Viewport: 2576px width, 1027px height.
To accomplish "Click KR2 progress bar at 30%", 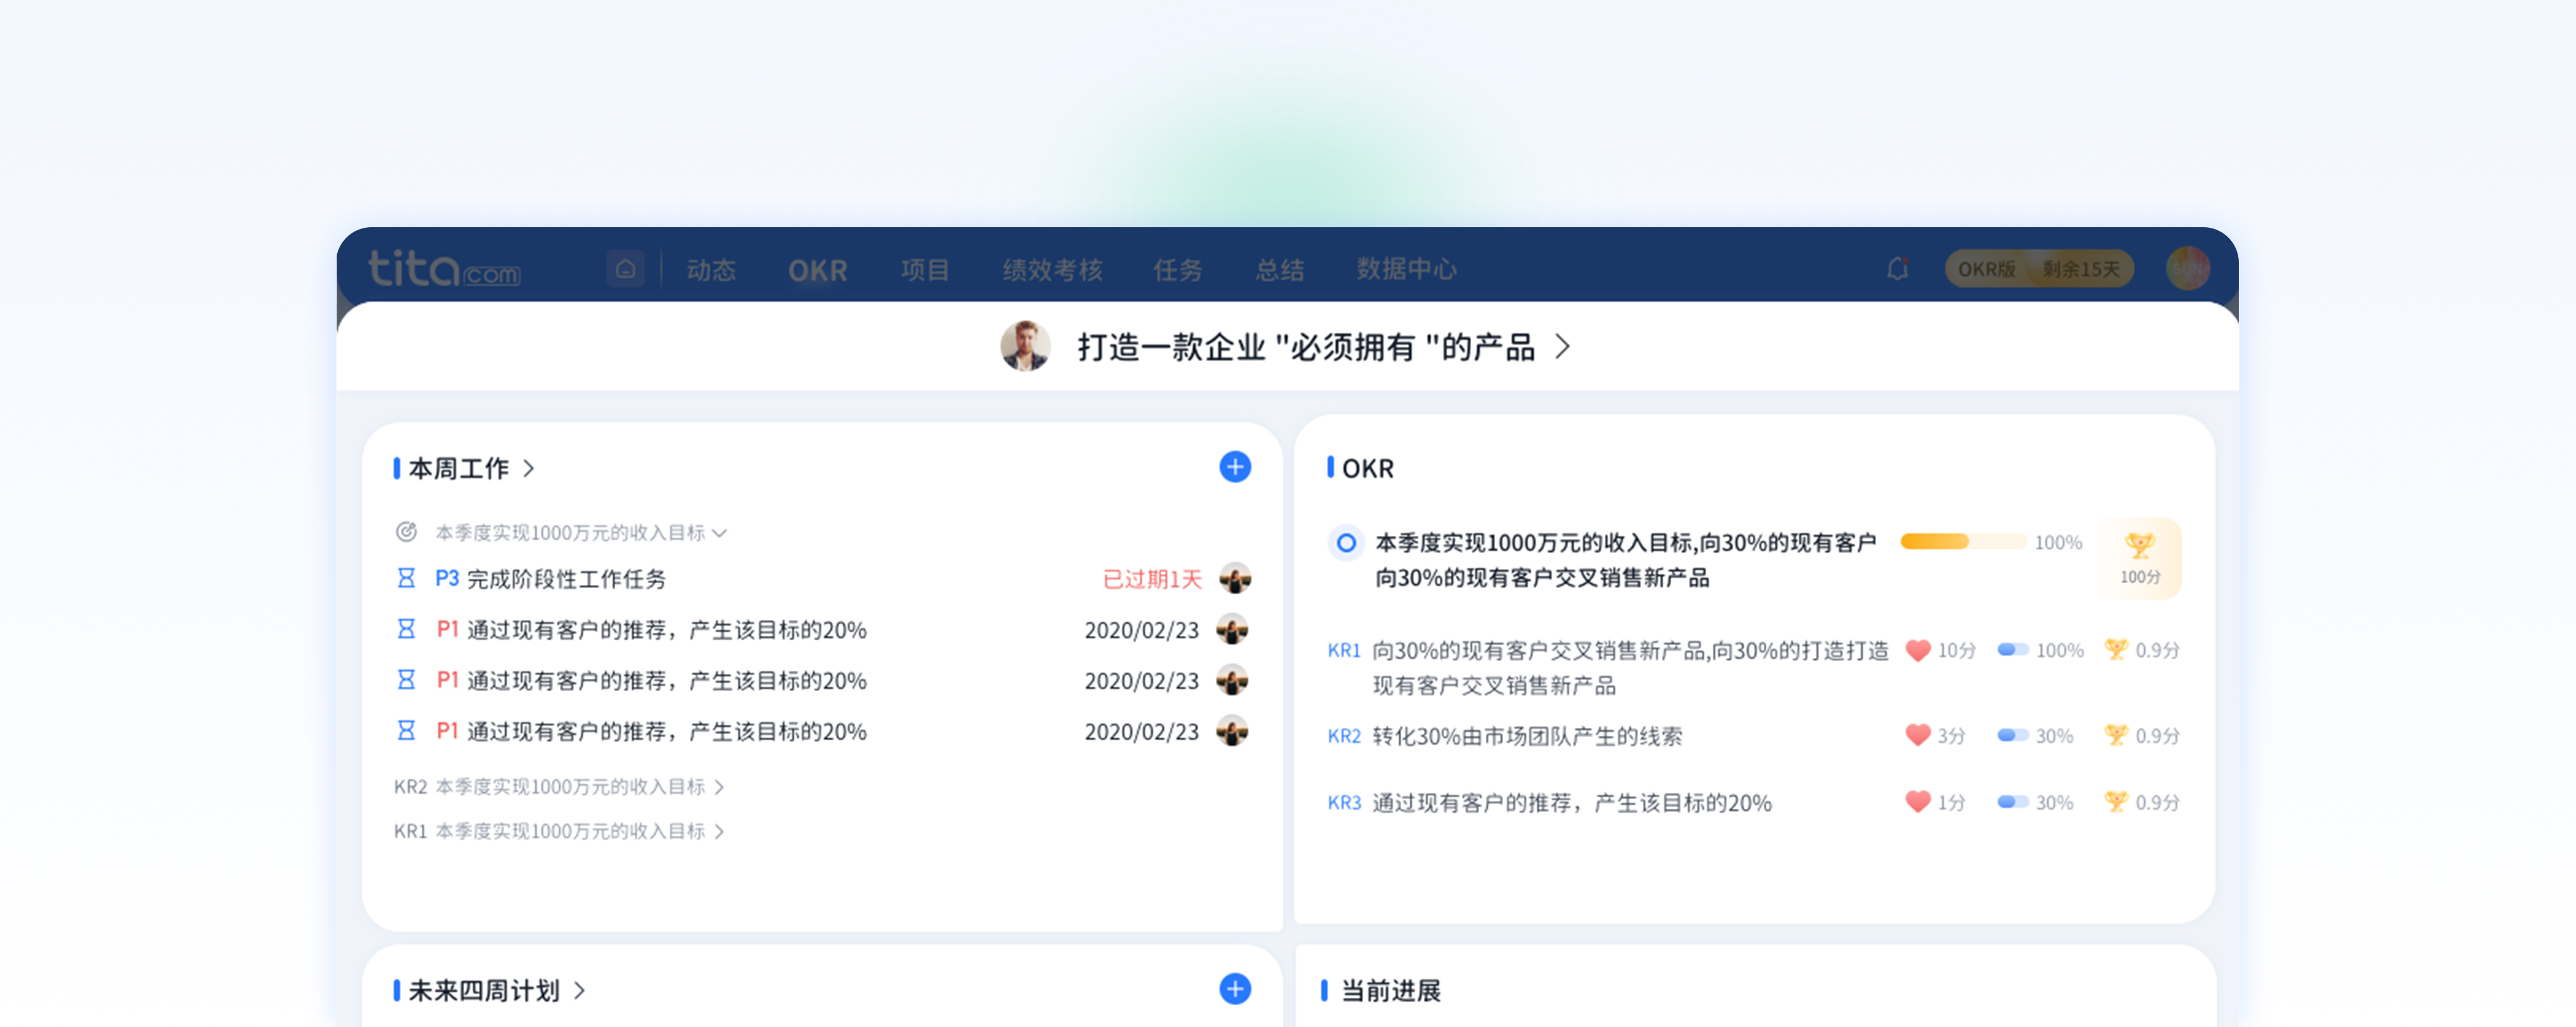I will pyautogui.click(x=2012, y=735).
